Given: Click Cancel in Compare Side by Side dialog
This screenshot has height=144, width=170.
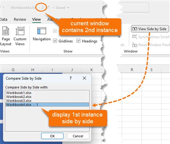Looking at the screenshot, I should [78, 136].
